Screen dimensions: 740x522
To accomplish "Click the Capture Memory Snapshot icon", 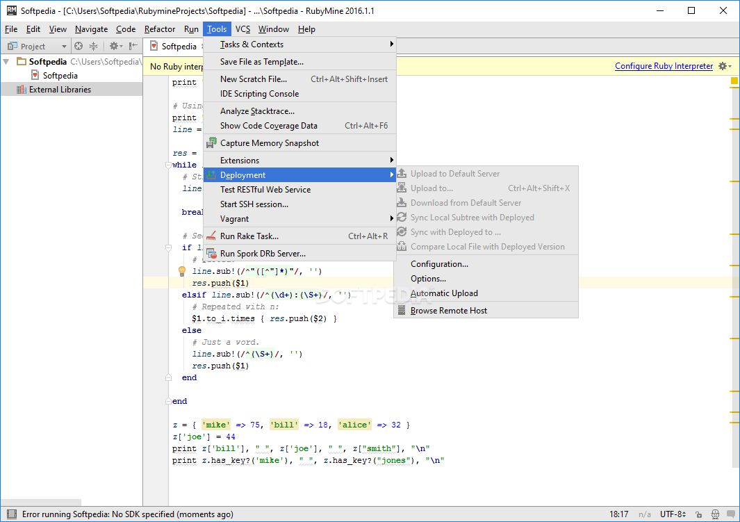I will 211,143.
